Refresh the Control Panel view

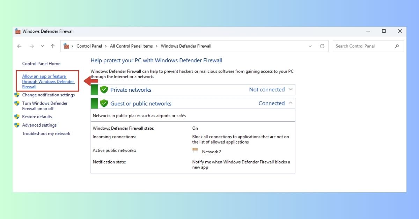[322, 46]
